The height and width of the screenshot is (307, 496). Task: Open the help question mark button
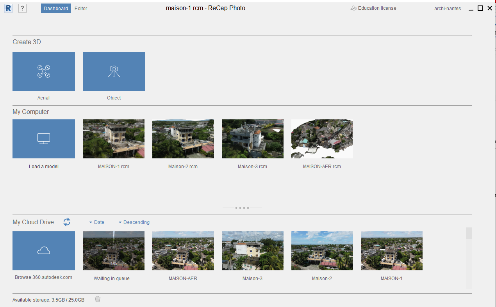click(22, 8)
